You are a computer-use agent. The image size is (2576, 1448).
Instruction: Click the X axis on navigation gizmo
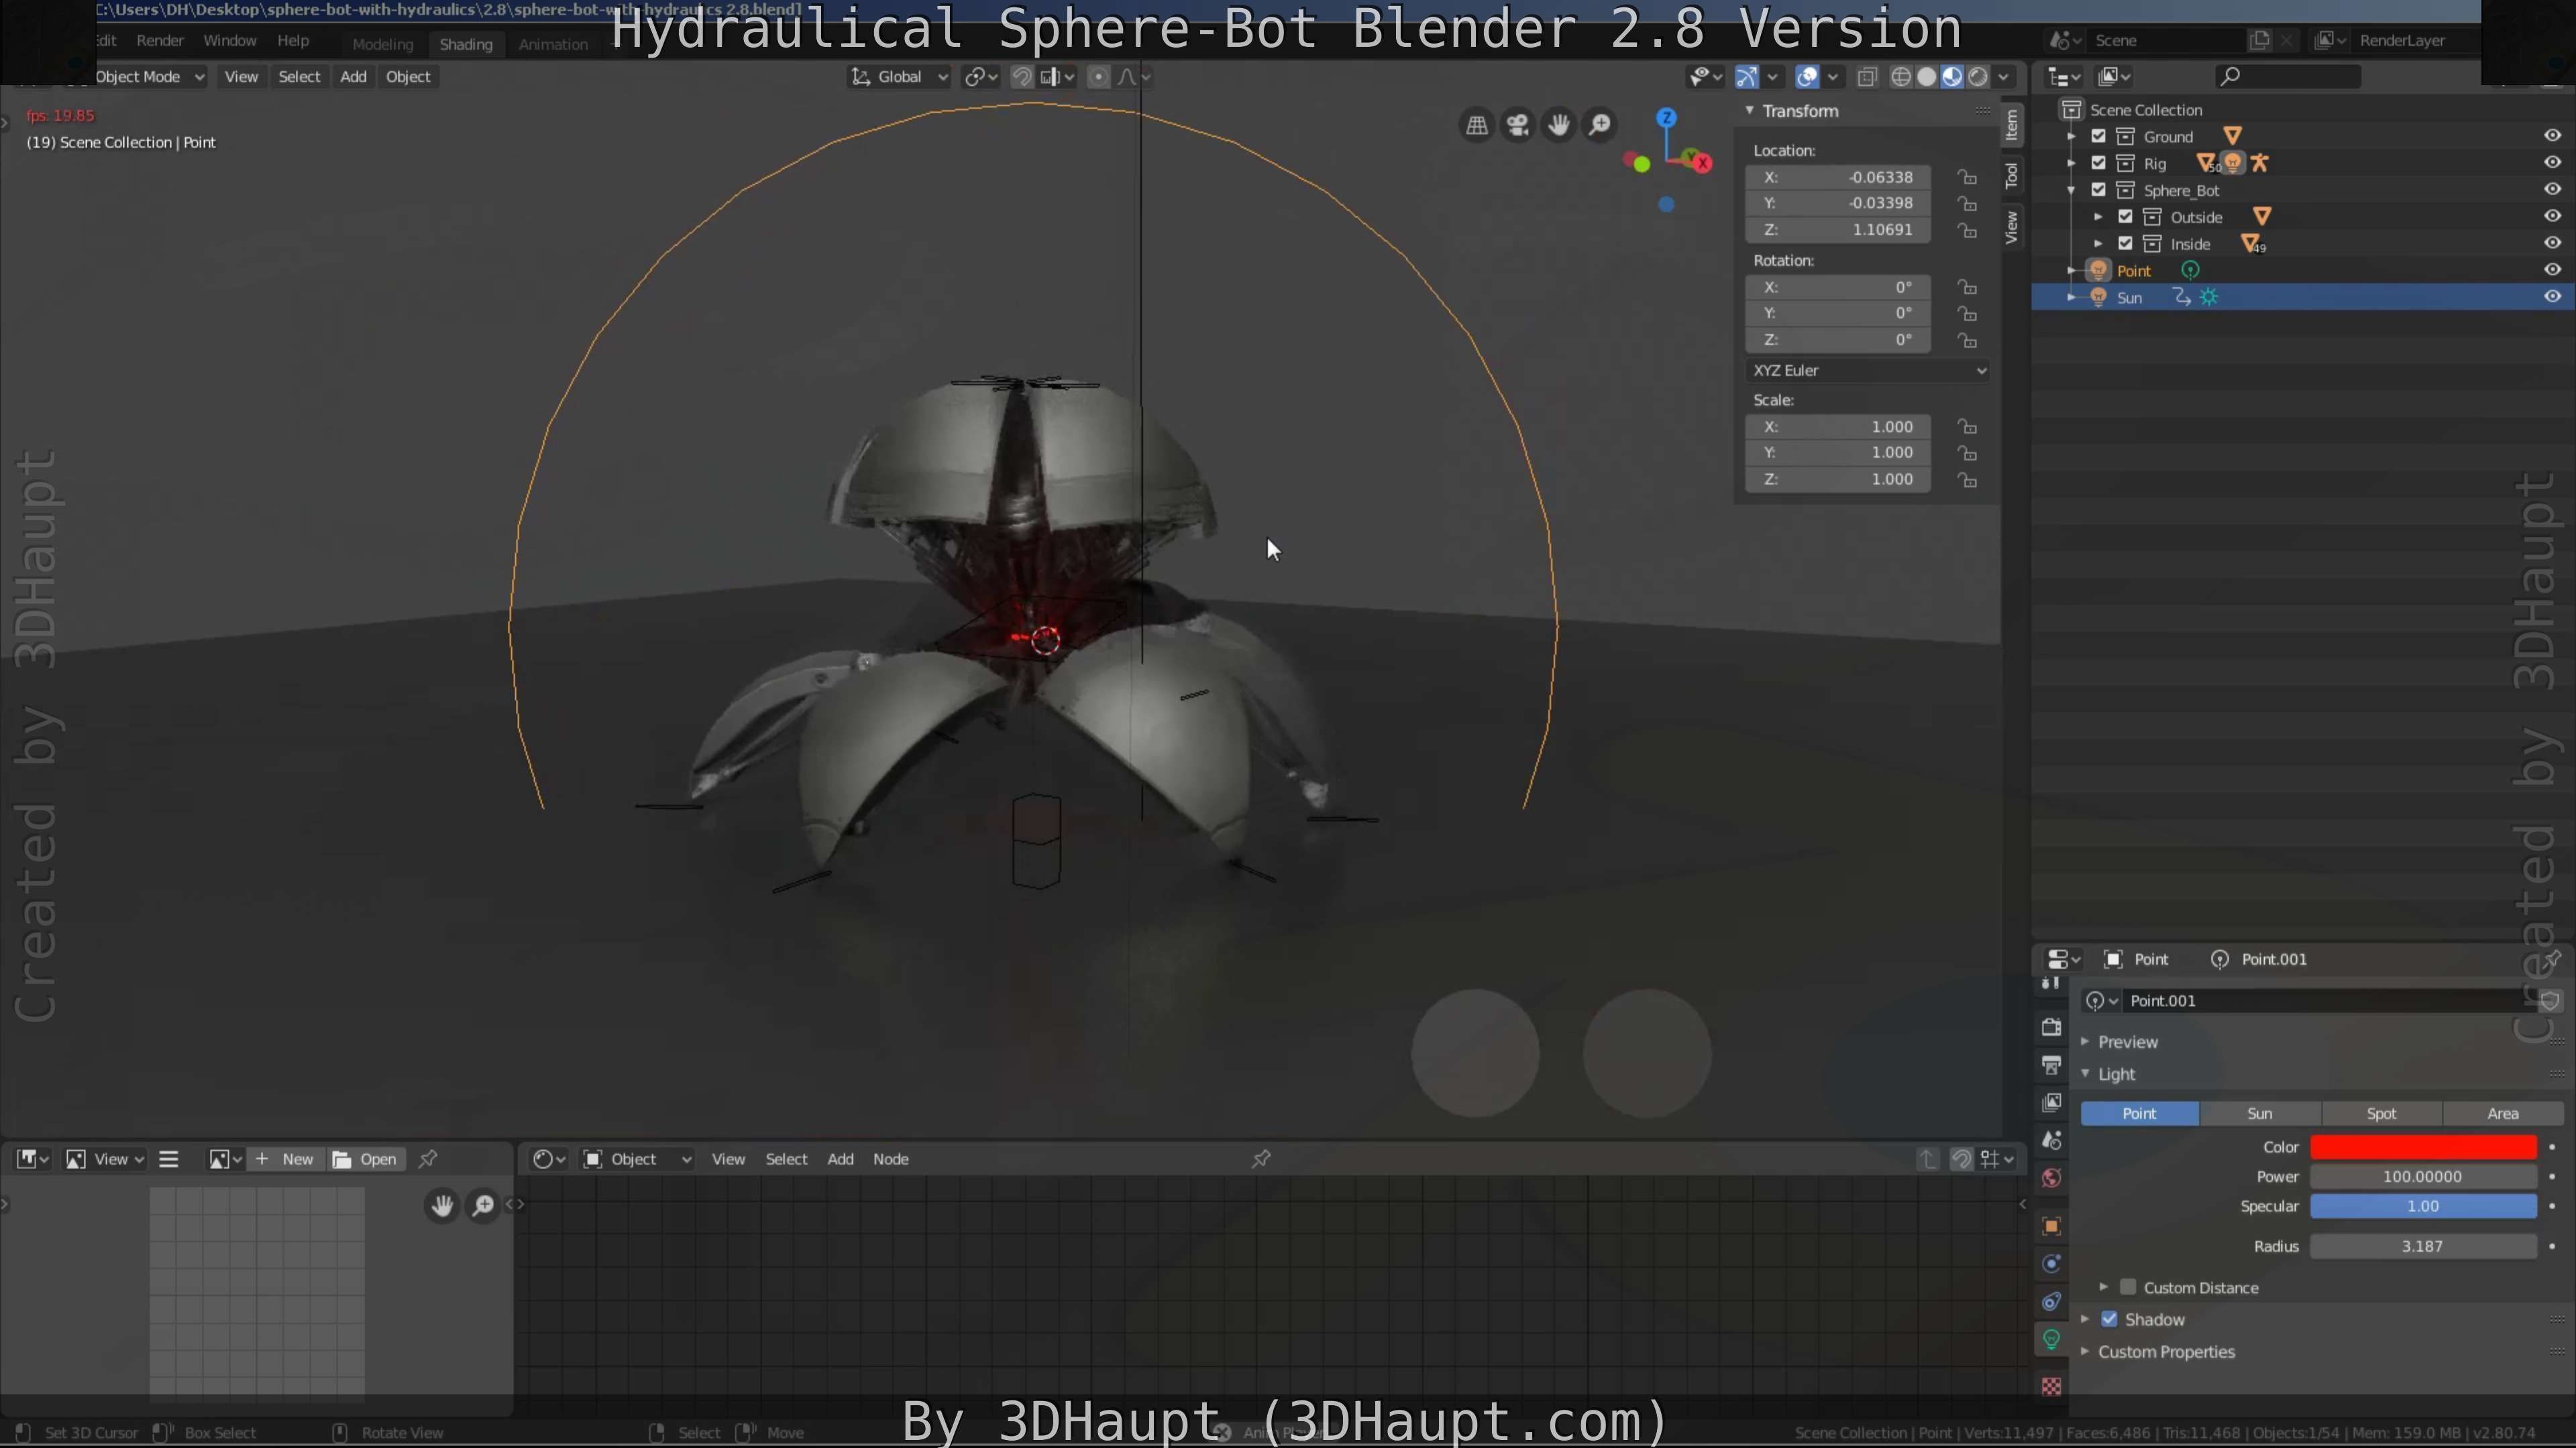(1702, 162)
